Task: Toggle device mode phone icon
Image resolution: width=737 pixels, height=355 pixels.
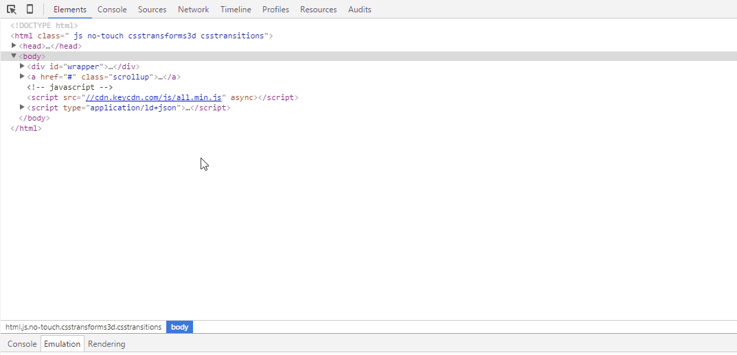Action: click(x=30, y=10)
